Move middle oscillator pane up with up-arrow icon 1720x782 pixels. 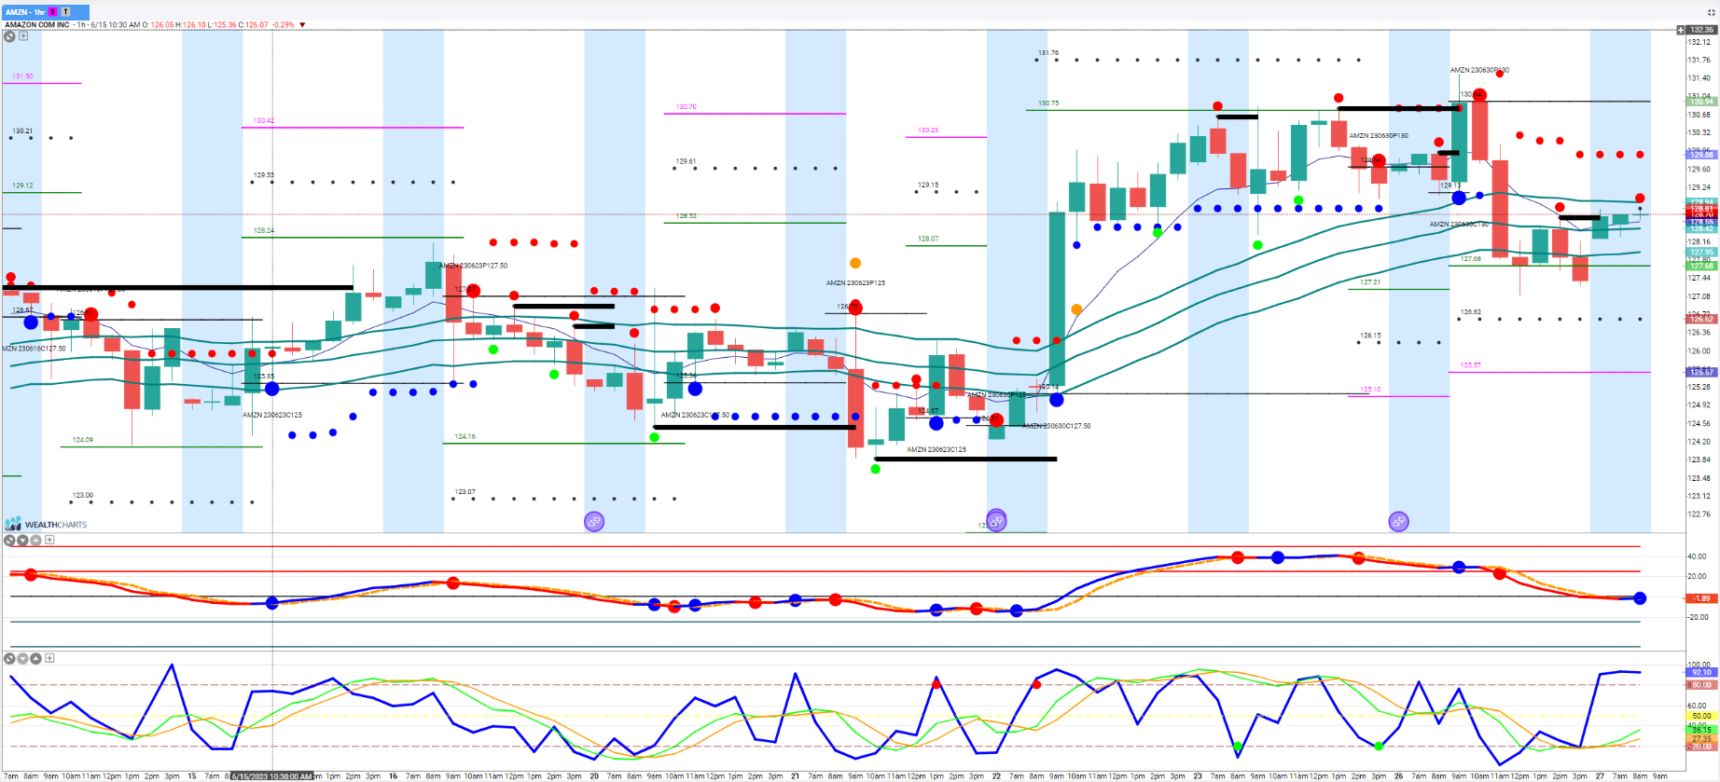tap(35, 541)
